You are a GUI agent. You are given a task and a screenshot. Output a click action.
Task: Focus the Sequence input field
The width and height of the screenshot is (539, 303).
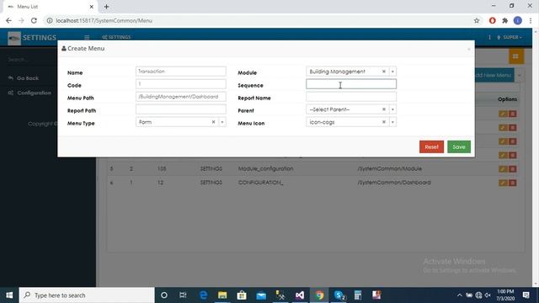(x=351, y=84)
